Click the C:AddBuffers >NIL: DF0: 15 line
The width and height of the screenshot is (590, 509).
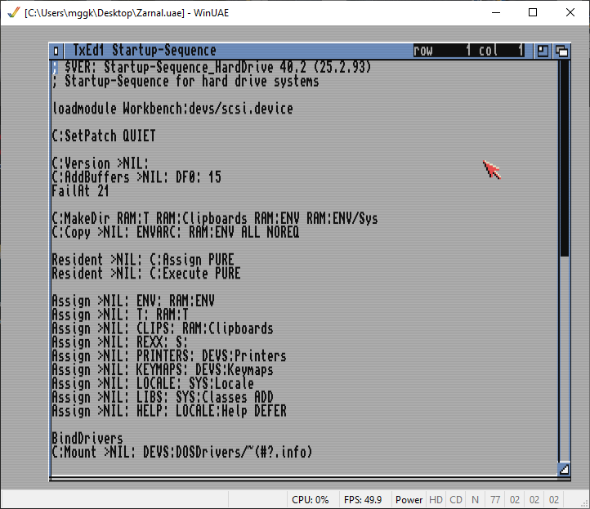pos(136,177)
